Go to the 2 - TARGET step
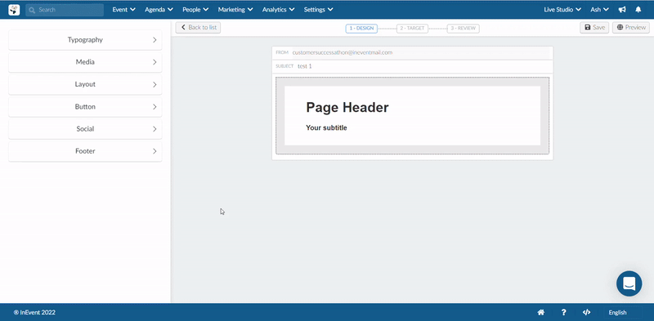 tap(412, 29)
